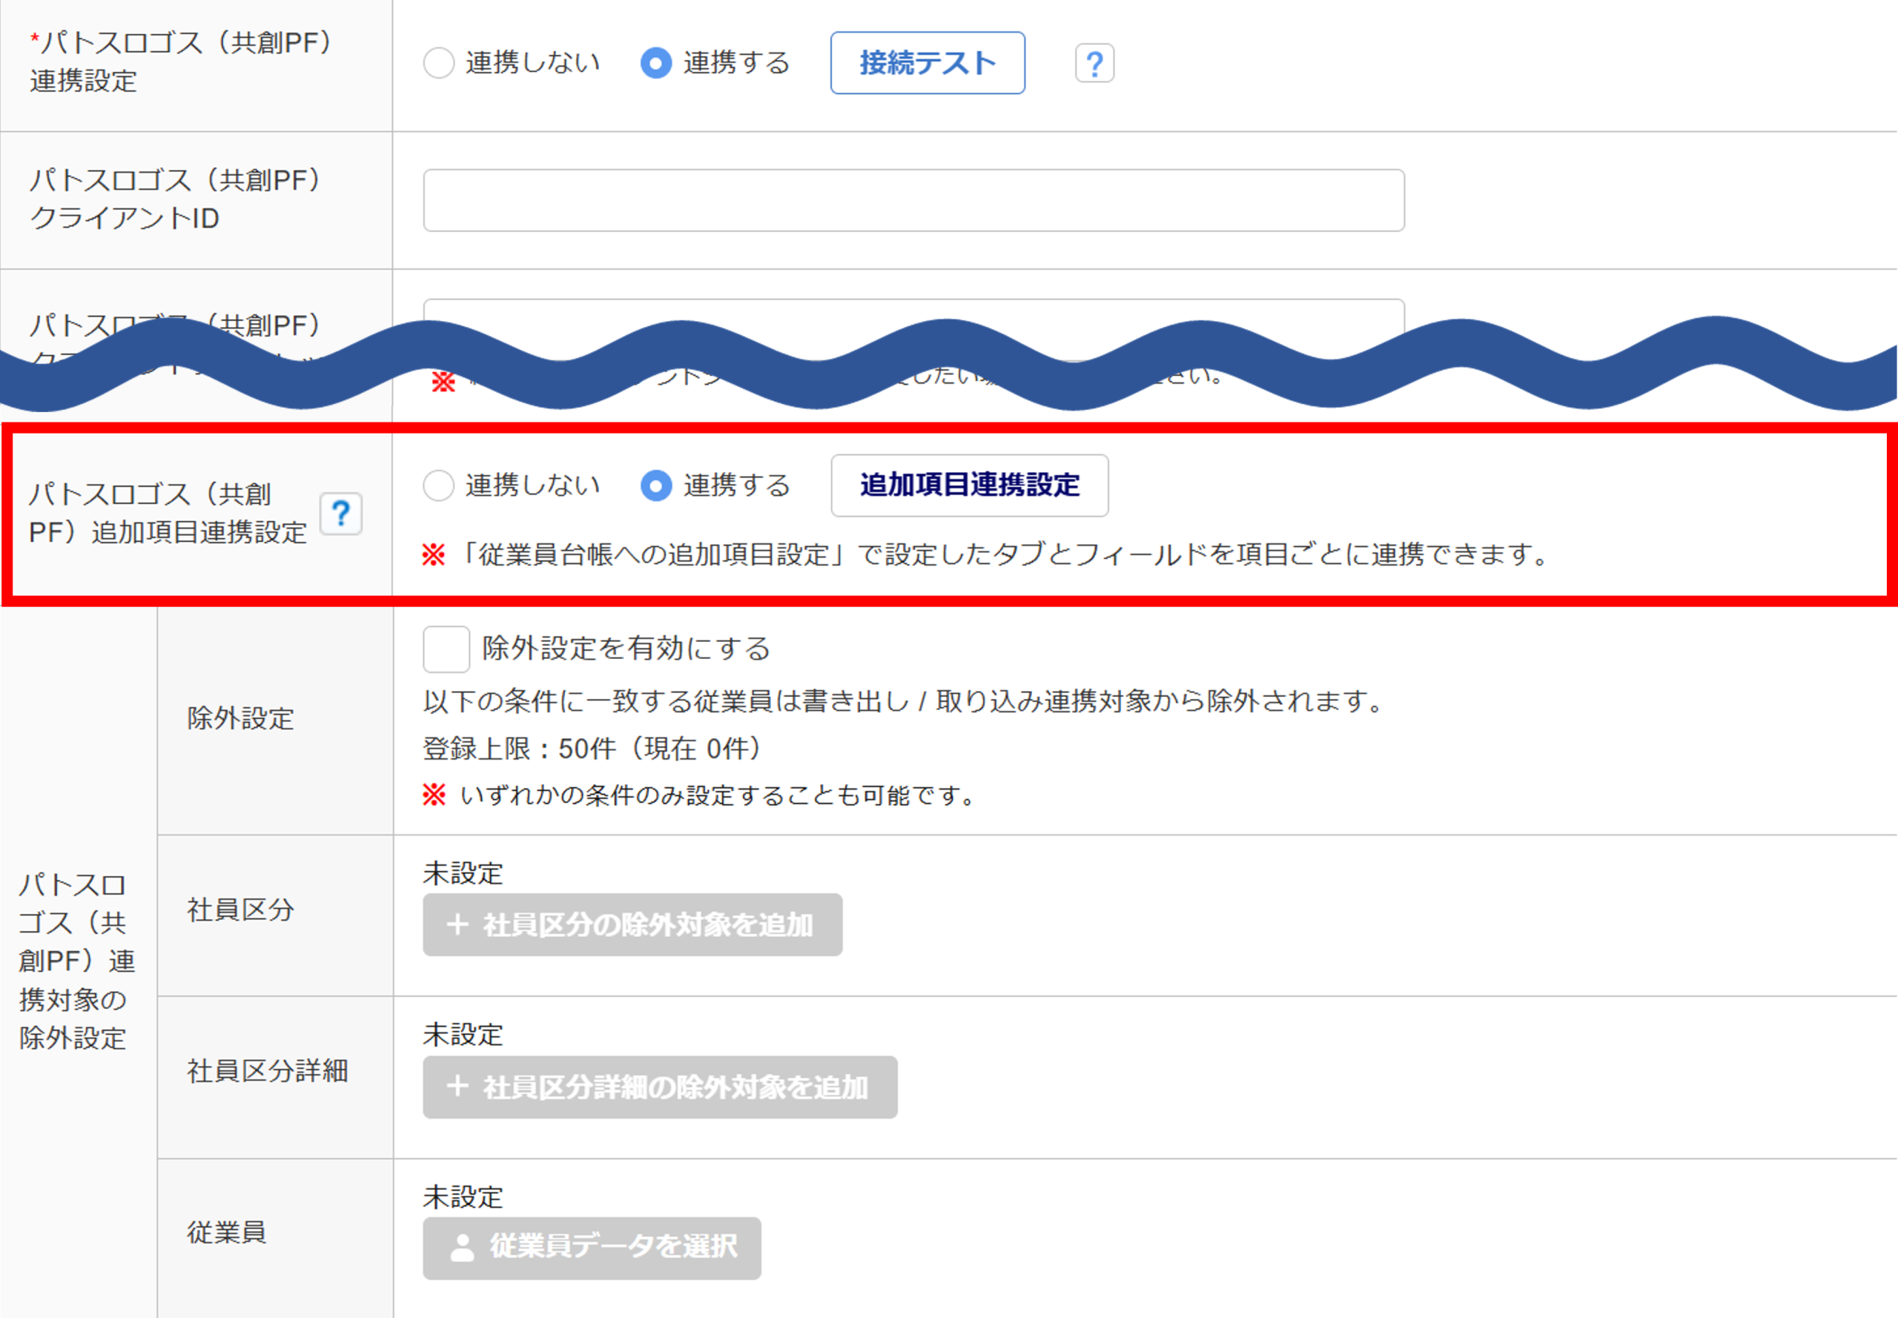Click text 以下の条件に一致する従業員は
1898x1318 pixels.
click(x=611, y=701)
